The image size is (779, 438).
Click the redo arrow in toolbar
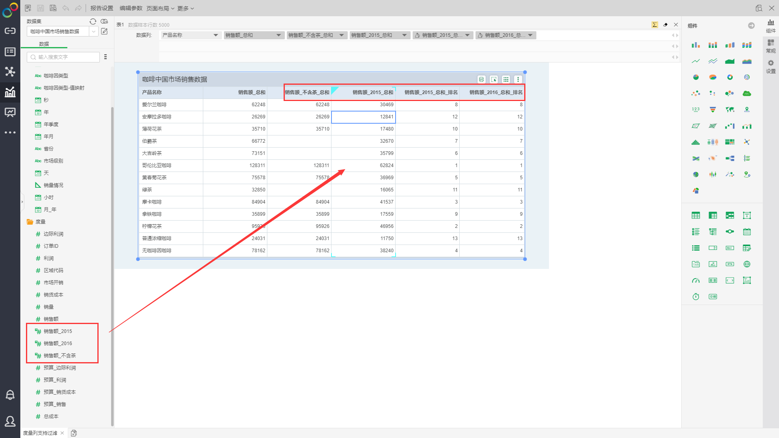[78, 8]
